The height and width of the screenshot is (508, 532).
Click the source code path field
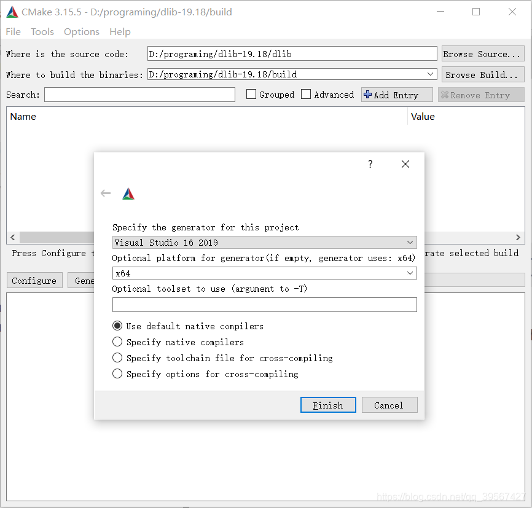click(x=292, y=54)
